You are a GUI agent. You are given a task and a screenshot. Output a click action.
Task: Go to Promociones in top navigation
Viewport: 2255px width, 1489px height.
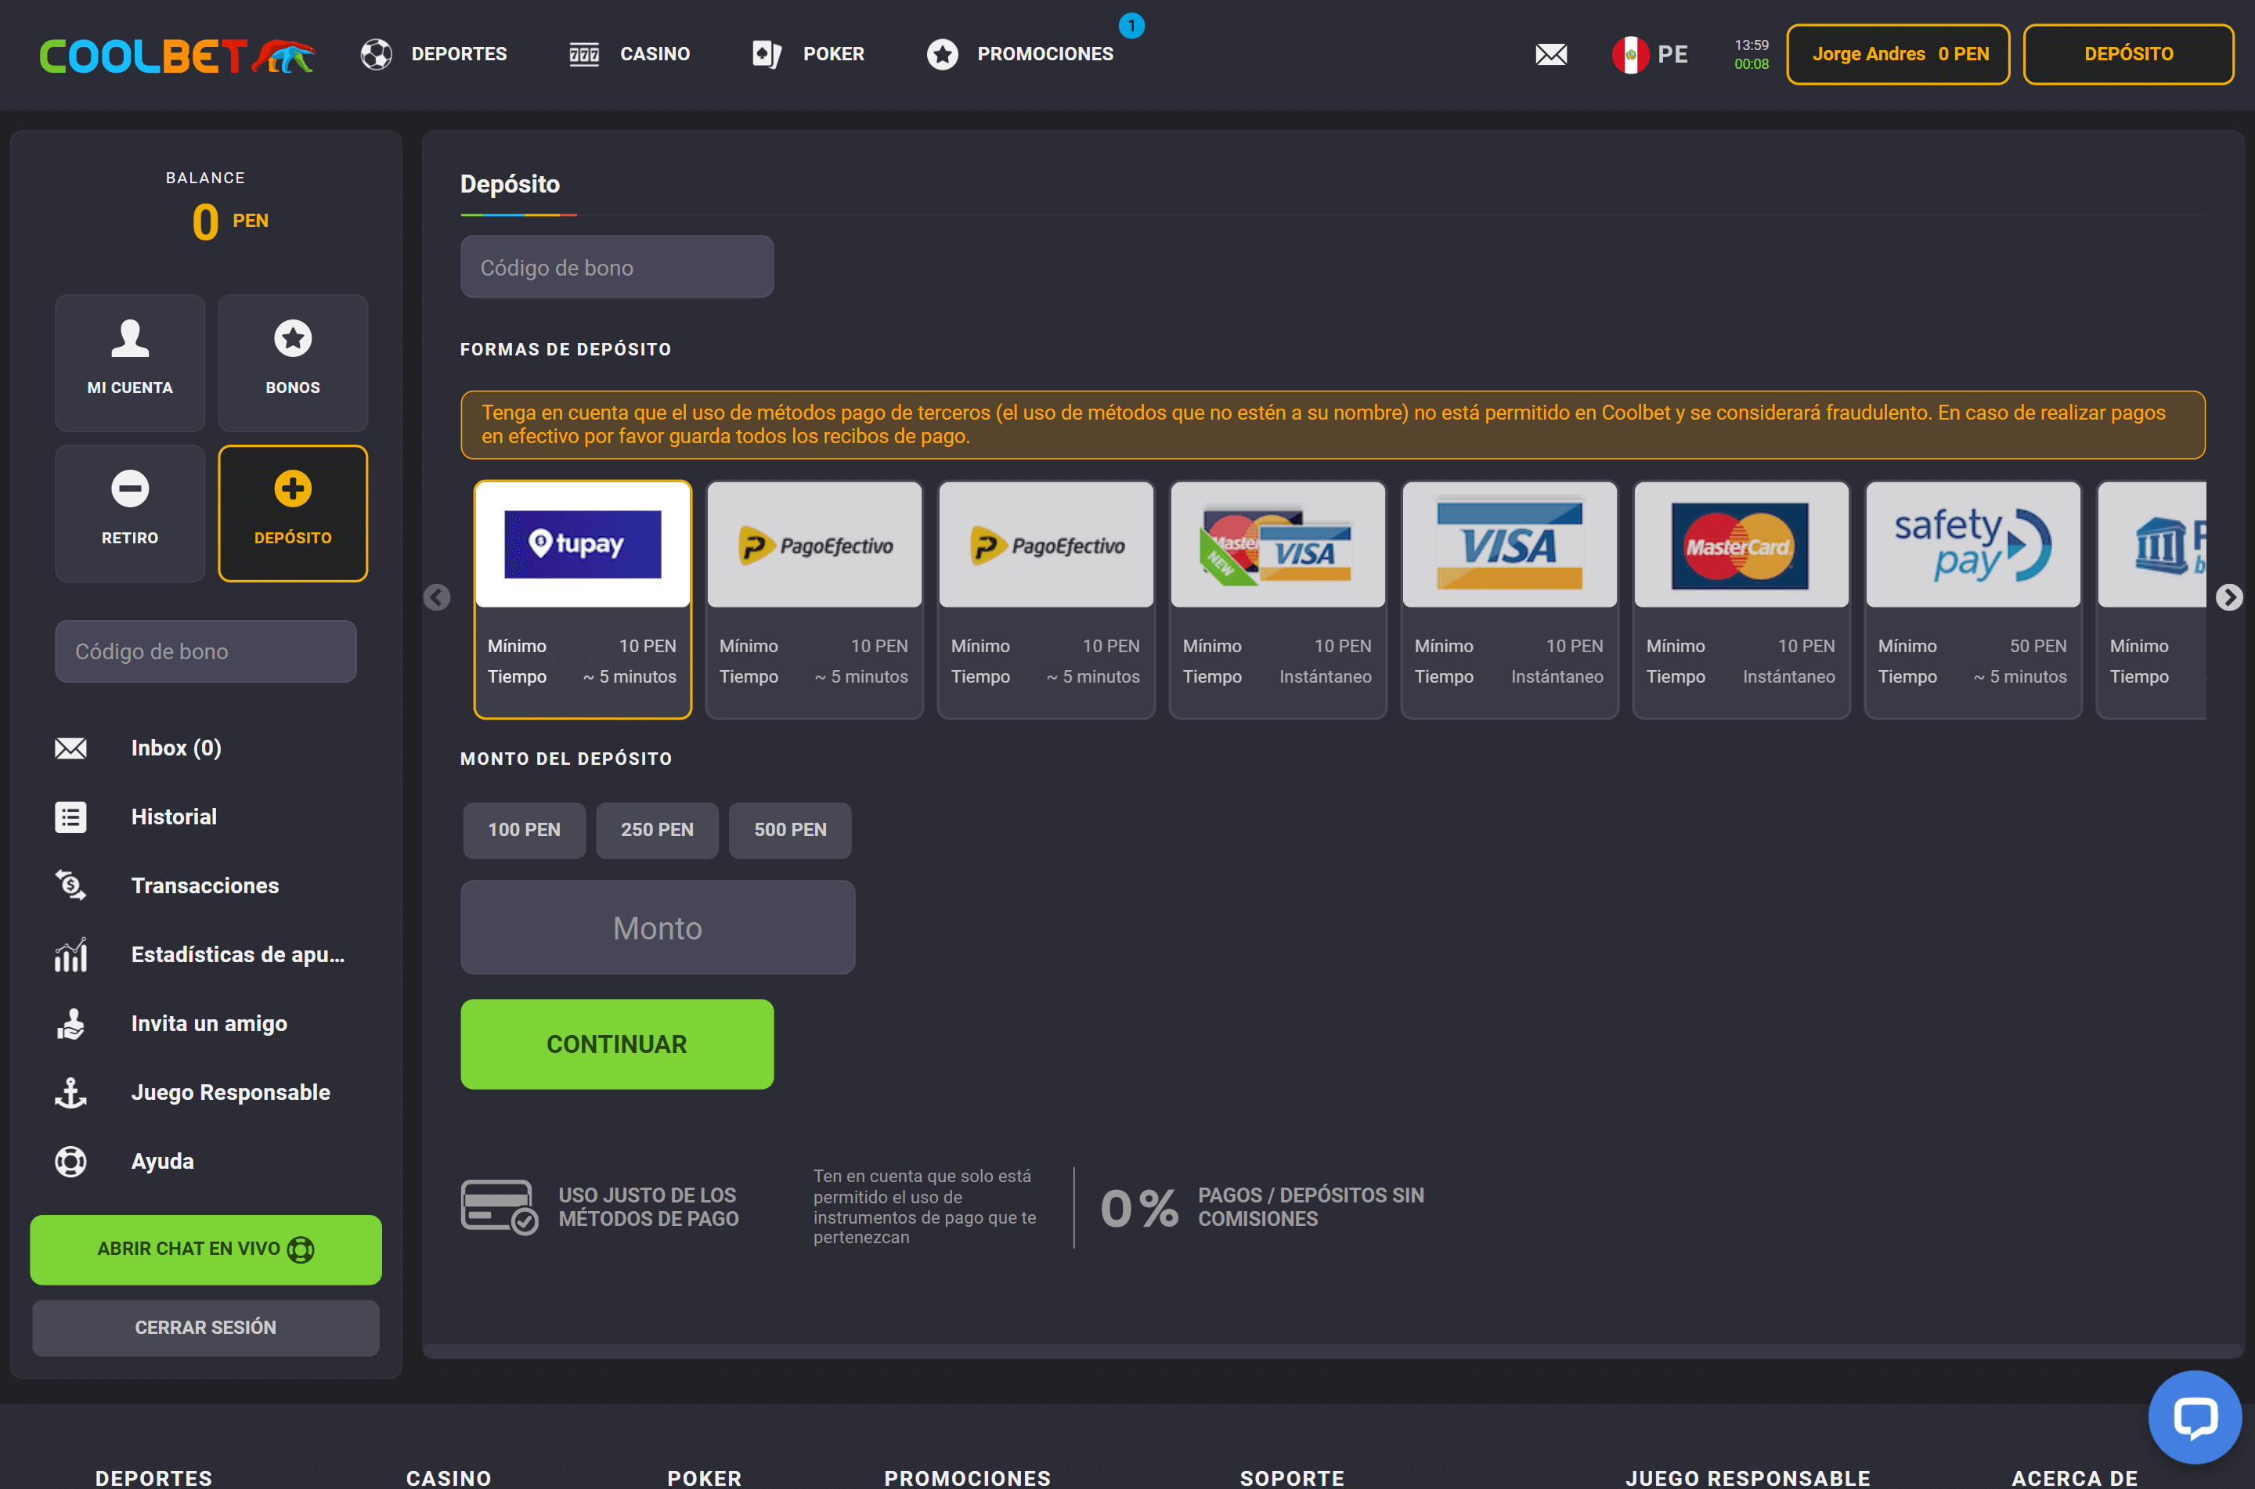[1021, 54]
